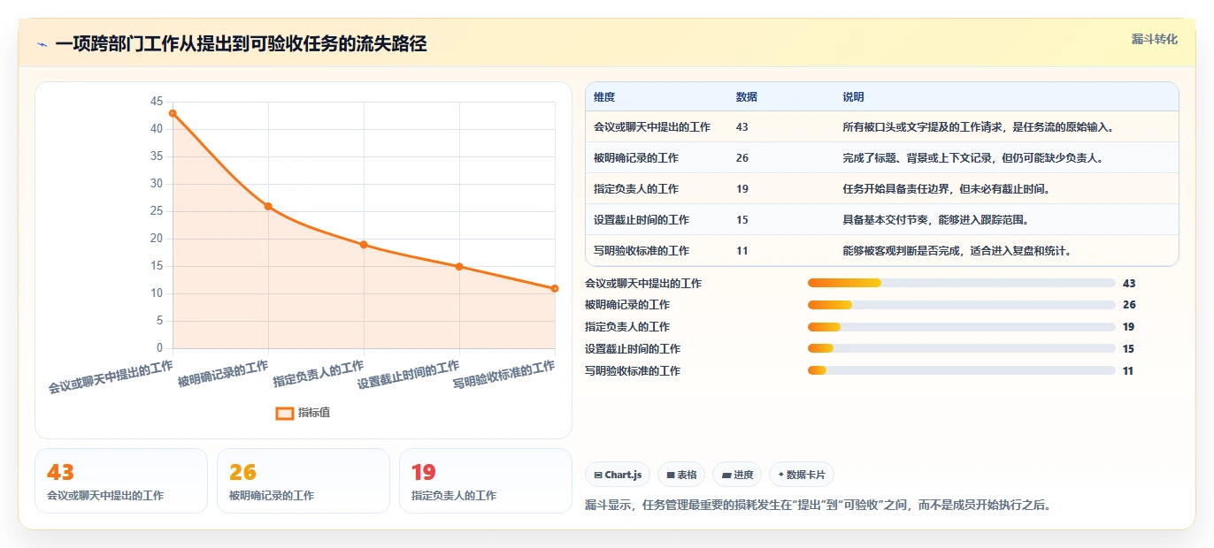Click table cell 设置截止时间的工作
The height and width of the screenshot is (548, 1214).
642,220
